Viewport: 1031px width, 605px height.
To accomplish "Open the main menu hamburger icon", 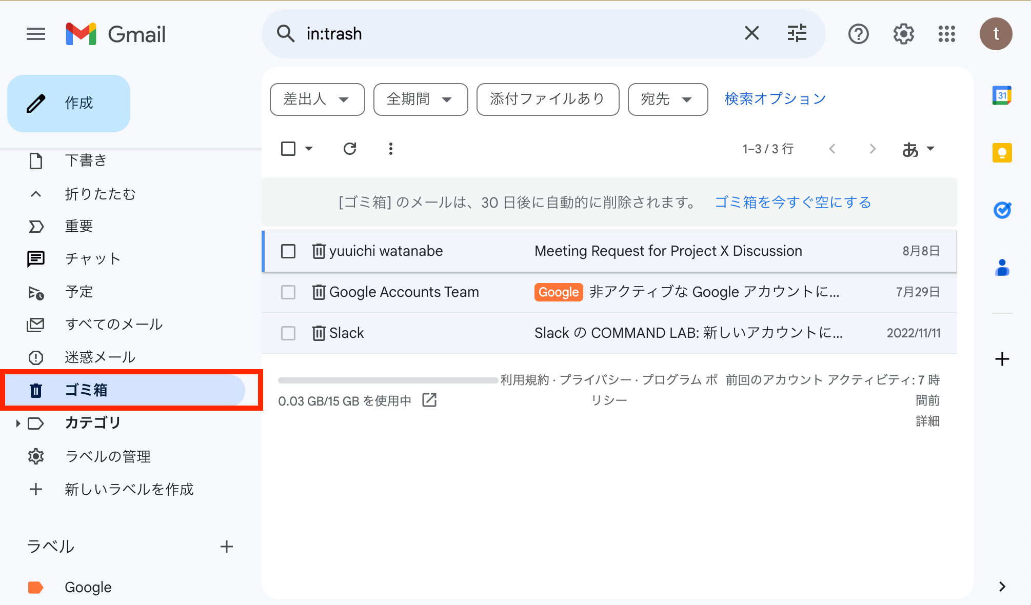I will pyautogui.click(x=36, y=34).
